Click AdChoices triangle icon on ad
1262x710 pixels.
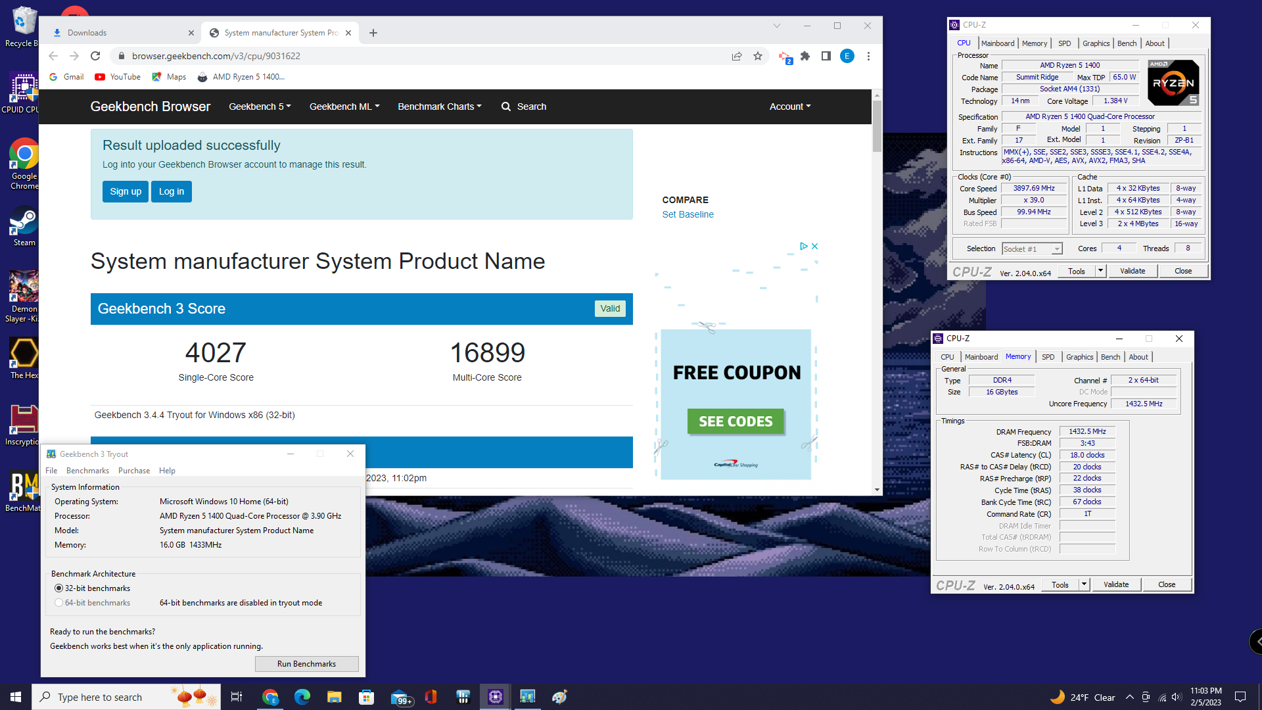(x=803, y=246)
